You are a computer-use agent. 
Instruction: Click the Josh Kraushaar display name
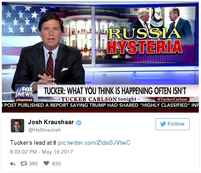pos(51,122)
